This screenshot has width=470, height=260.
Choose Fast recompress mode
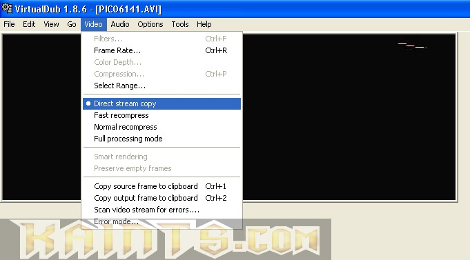[x=162, y=115]
